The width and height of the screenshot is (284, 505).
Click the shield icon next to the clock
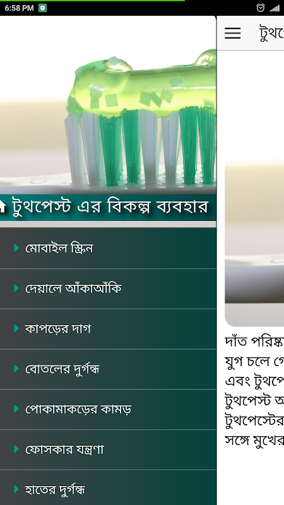(42, 8)
